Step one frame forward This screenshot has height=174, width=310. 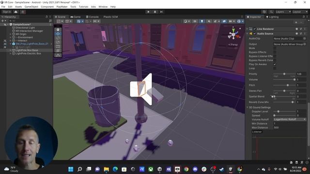point(161,12)
